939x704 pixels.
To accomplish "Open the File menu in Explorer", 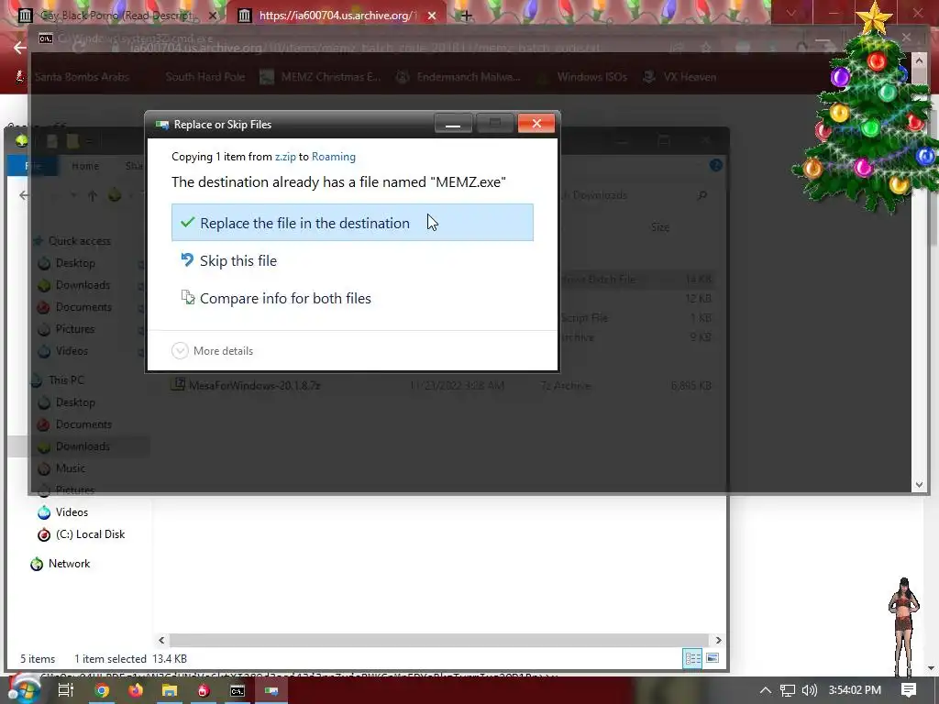I will tap(32, 166).
